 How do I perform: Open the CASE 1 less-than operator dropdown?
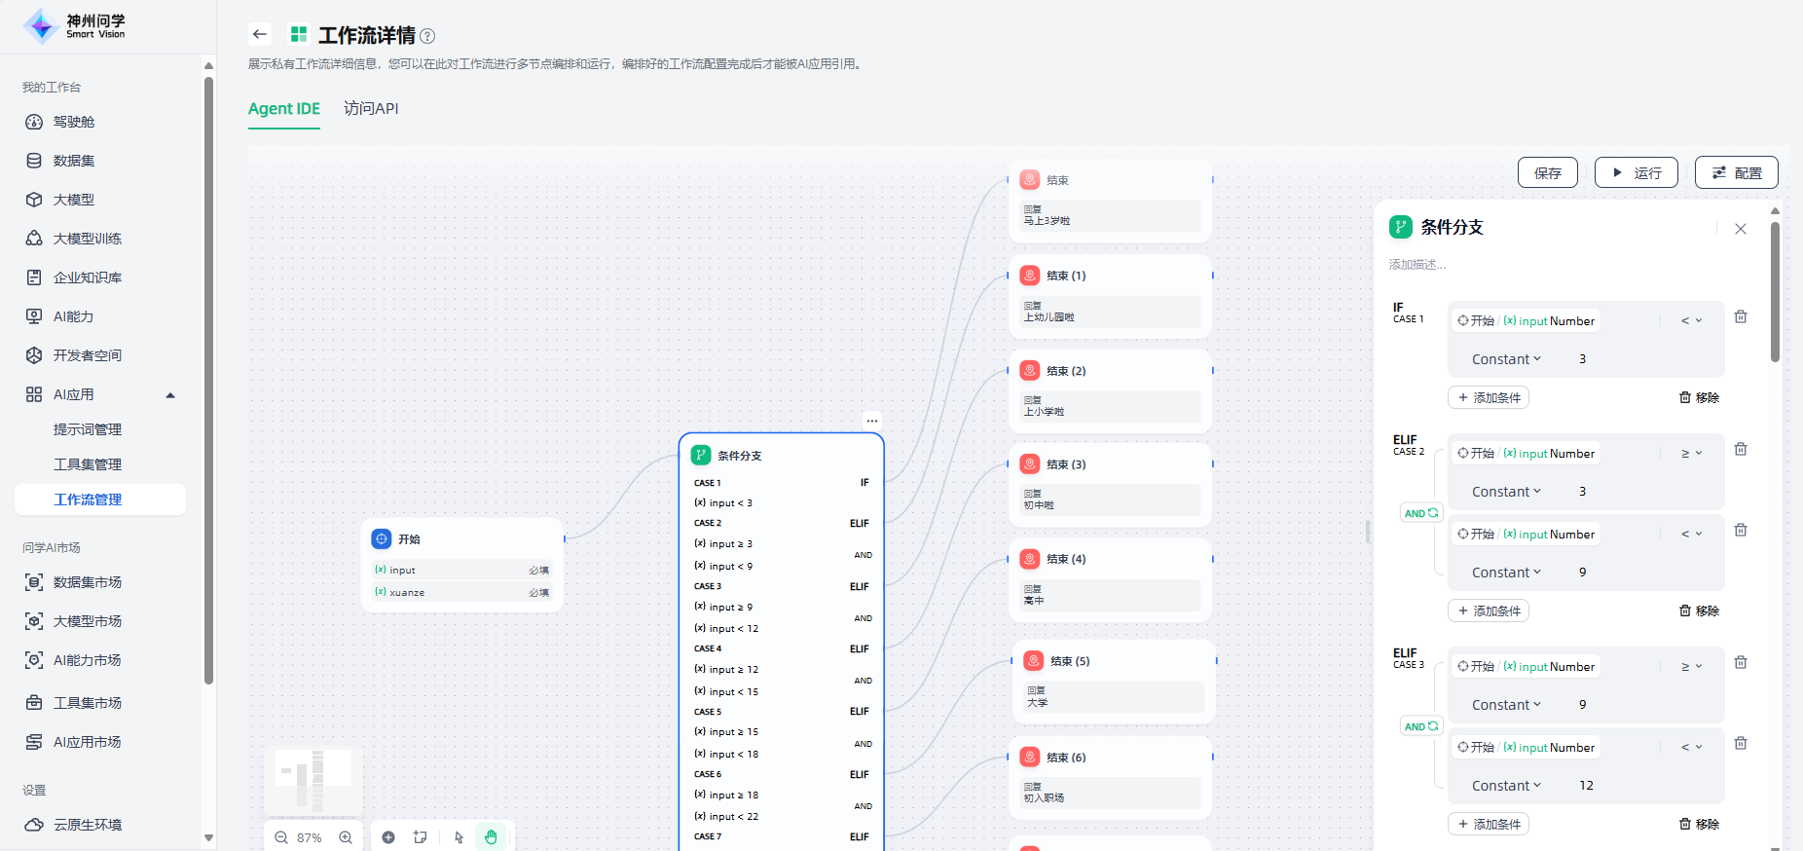pyautogui.click(x=1691, y=320)
